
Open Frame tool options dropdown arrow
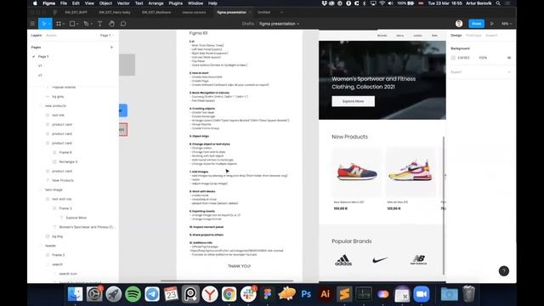pyautogui.click(x=64, y=24)
